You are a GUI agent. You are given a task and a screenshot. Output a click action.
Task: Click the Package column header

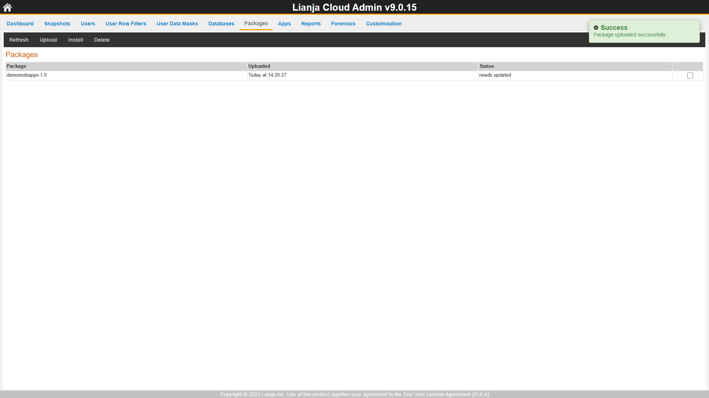click(126, 66)
